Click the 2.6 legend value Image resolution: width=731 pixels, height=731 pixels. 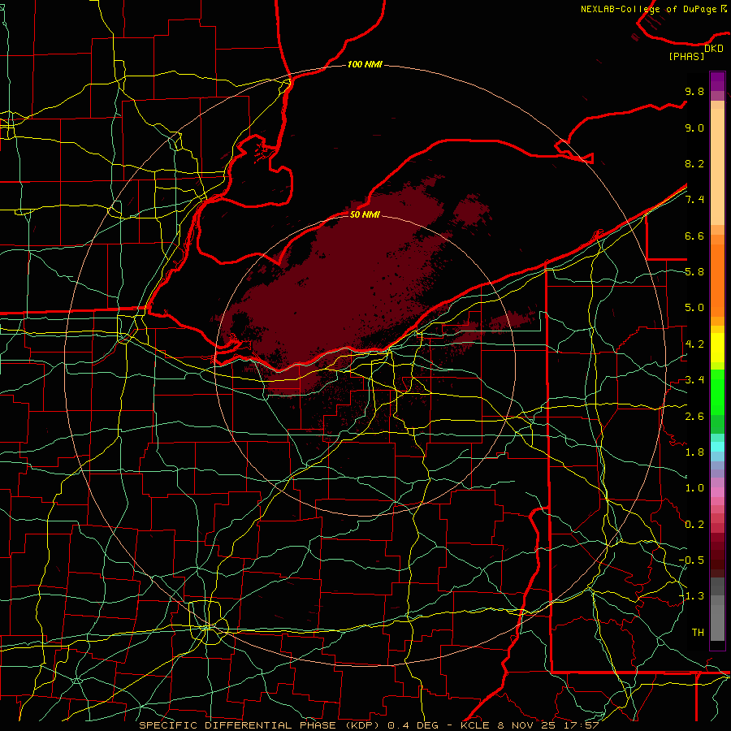(694, 416)
